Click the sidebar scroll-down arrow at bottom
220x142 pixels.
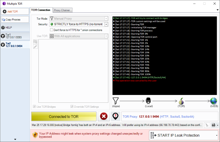point(15,140)
